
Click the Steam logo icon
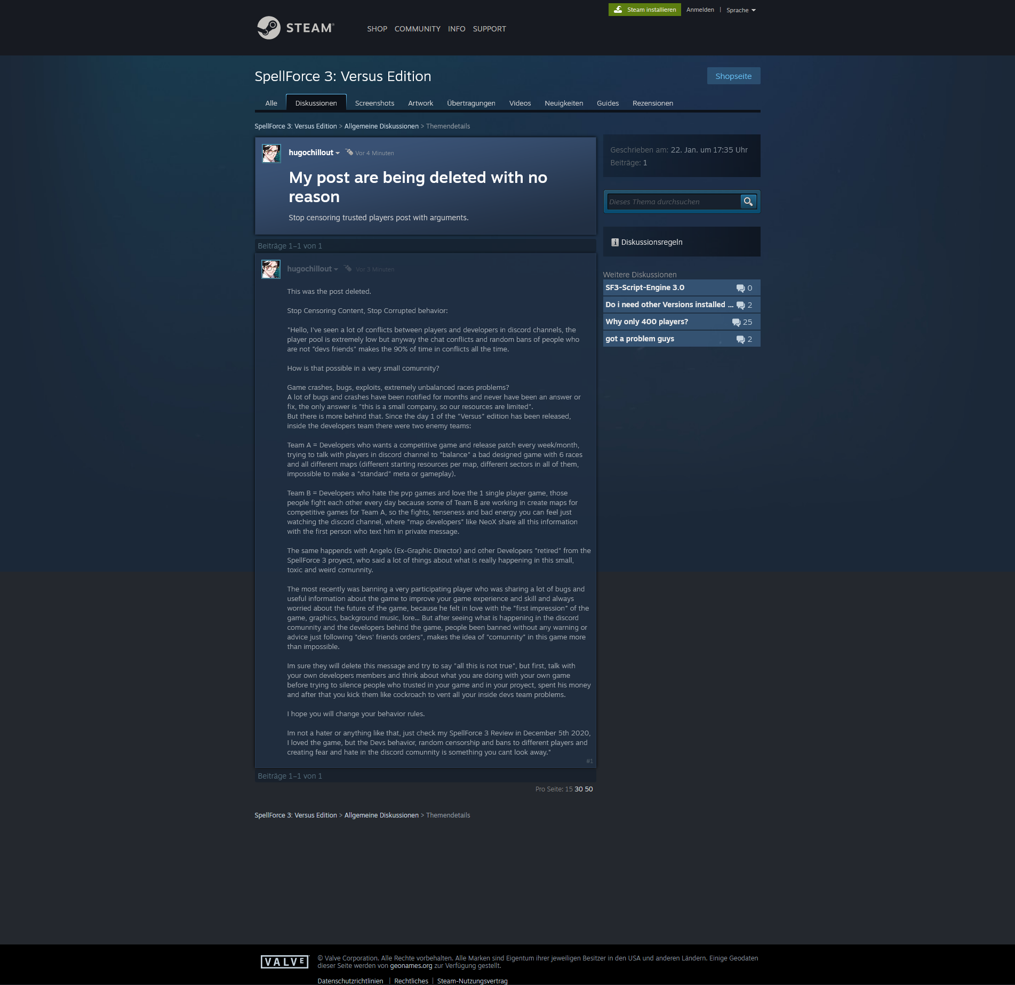tap(268, 28)
